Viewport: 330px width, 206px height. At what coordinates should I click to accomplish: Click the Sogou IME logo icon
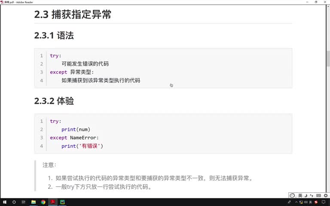click(x=292, y=196)
